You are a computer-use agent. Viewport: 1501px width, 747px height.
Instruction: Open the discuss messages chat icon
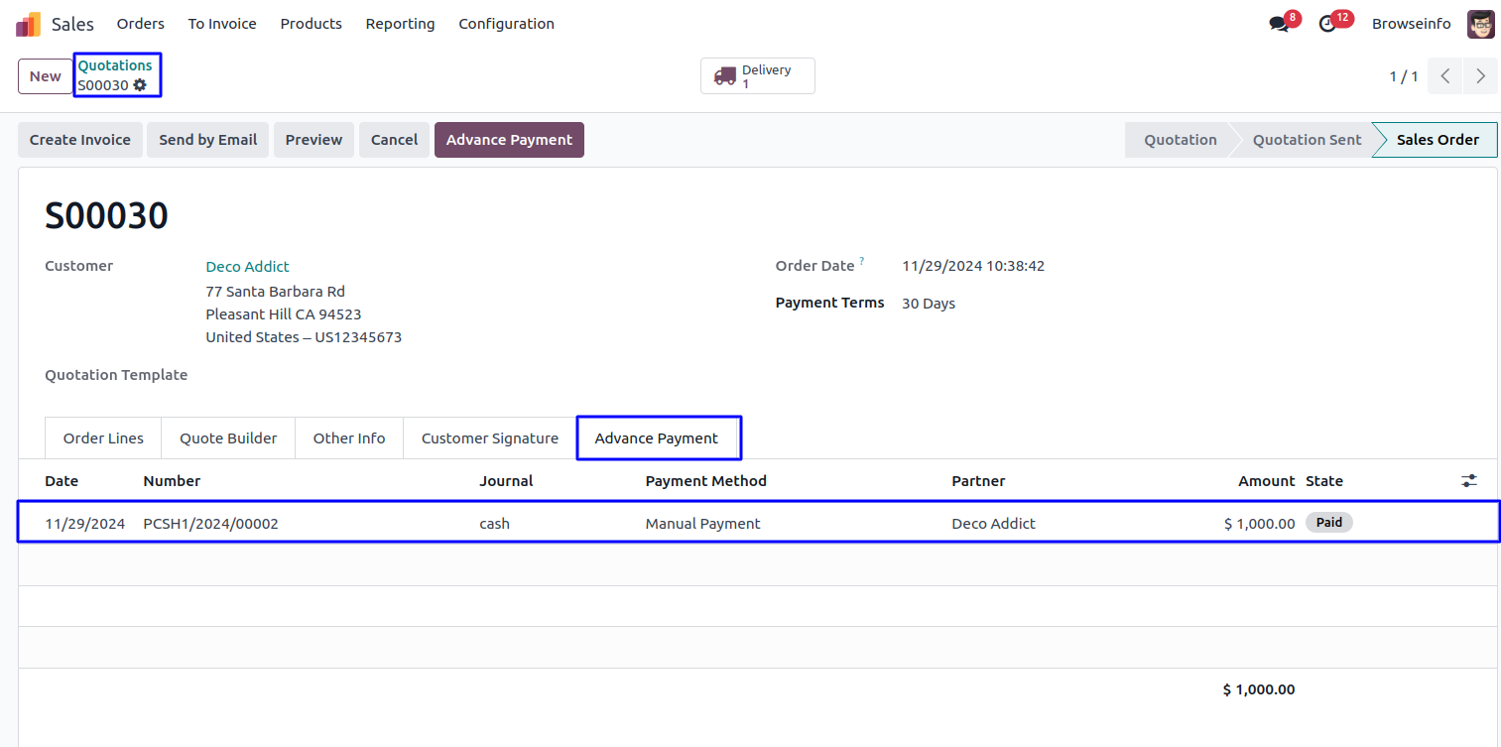point(1279,24)
